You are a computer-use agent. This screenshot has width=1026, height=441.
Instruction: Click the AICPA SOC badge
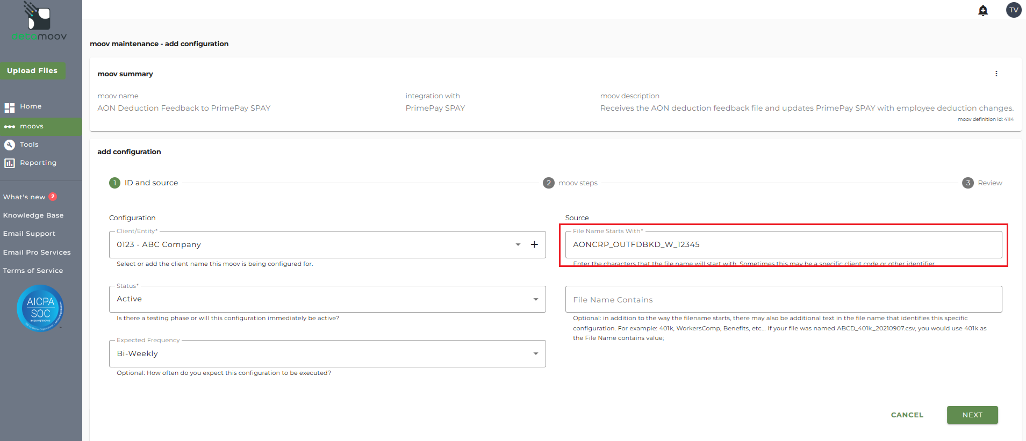(40, 308)
